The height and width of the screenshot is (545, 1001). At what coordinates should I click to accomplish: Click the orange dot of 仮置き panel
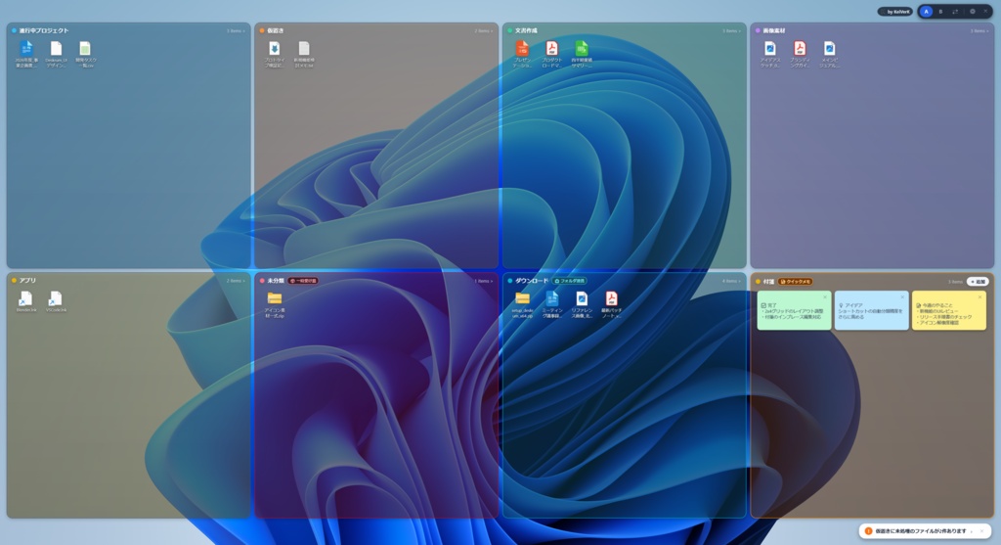(262, 30)
